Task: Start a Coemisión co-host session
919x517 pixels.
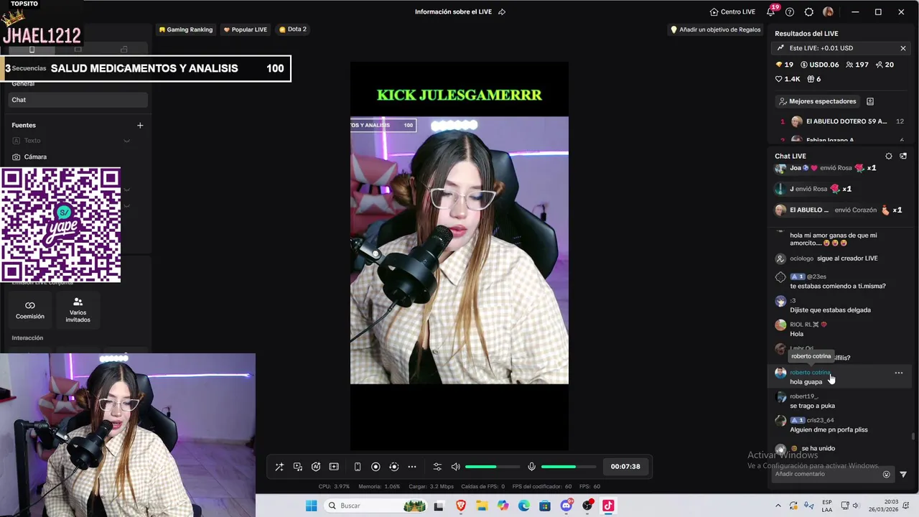Action: (30, 309)
